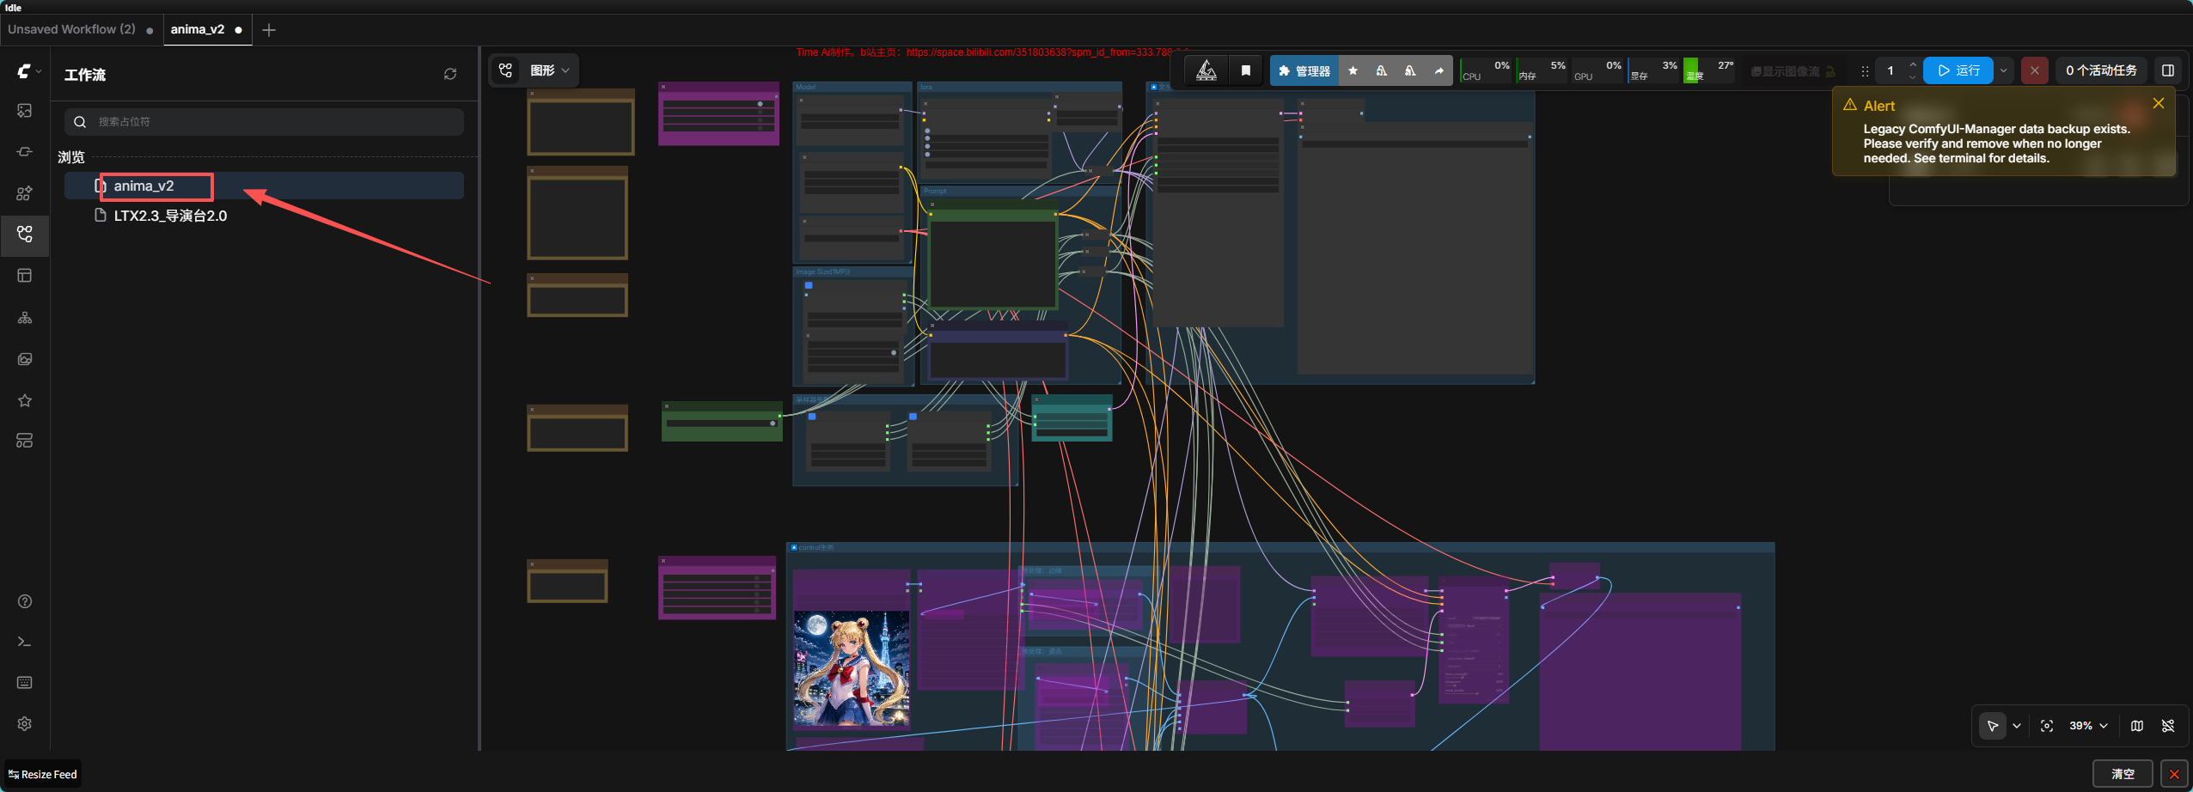
Task: Toggle the minimap icon
Action: pyautogui.click(x=2137, y=726)
